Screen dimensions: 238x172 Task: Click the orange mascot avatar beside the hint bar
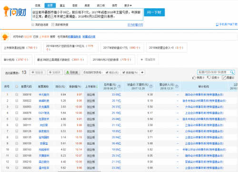(5, 37)
